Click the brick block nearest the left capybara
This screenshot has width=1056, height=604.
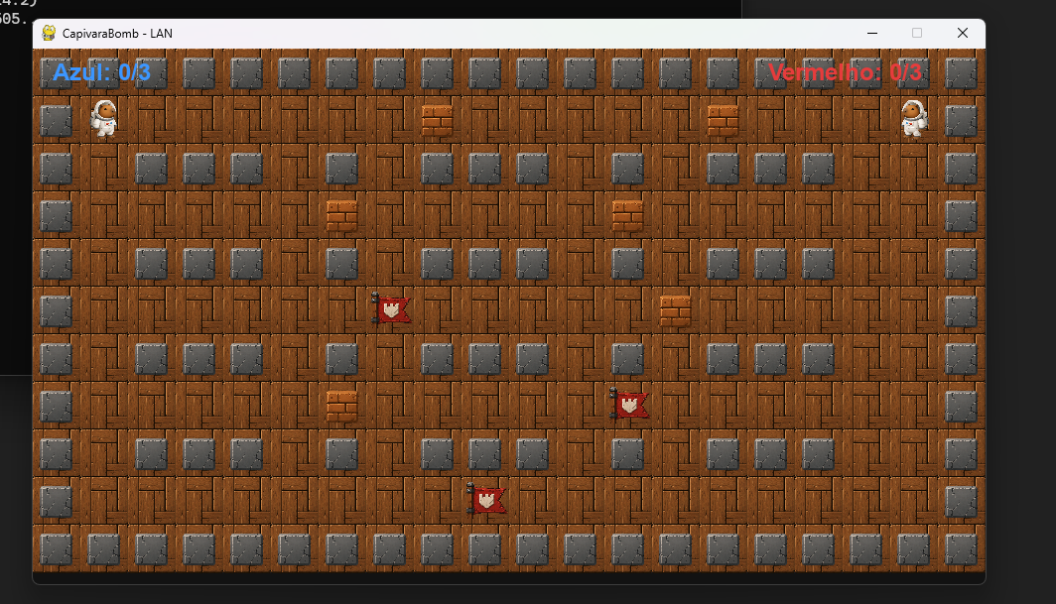click(438, 120)
